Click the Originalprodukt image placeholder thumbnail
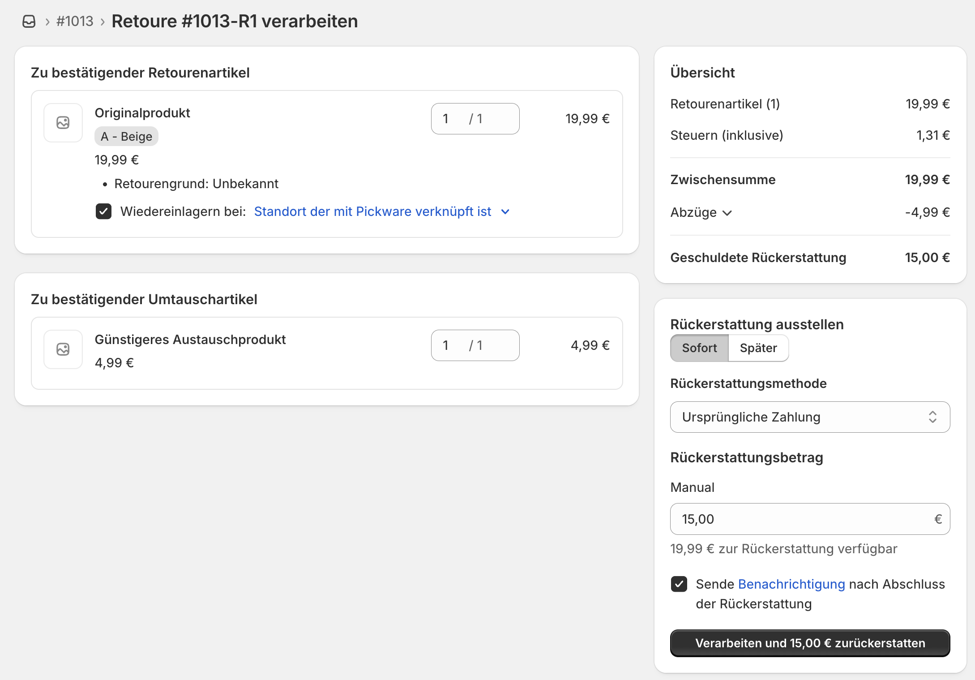The image size is (975, 680). [63, 123]
